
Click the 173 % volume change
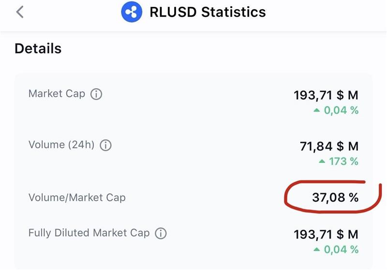coord(343,161)
